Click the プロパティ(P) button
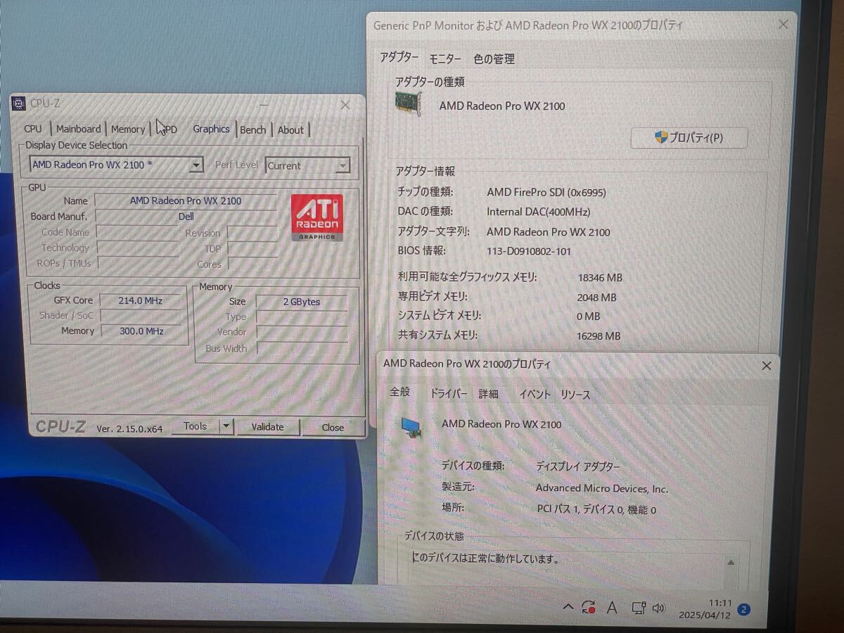This screenshot has width=844, height=633. [x=689, y=138]
